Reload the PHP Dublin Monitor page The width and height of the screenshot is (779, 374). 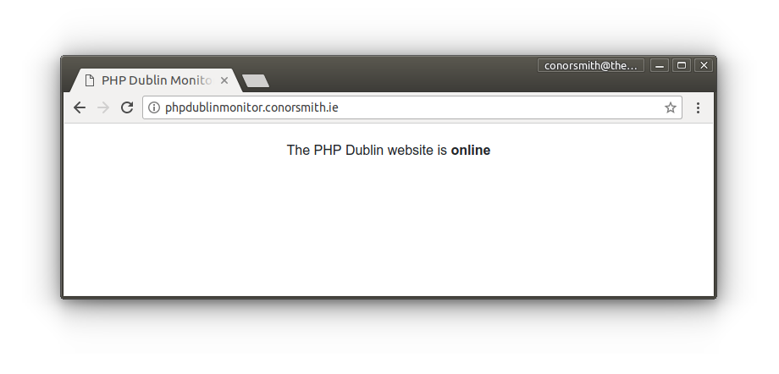click(x=127, y=107)
